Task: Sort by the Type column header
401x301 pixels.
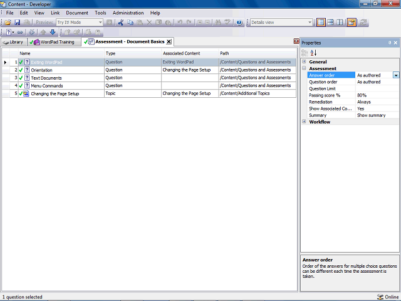Action: pyautogui.click(x=133, y=53)
